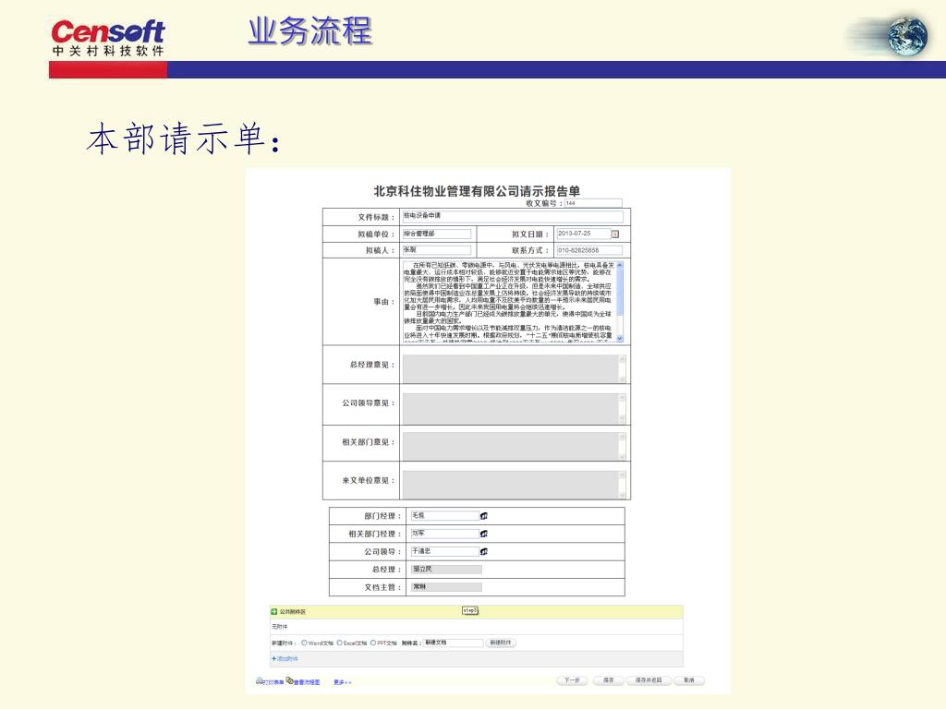Click the print form icon at bottom left
This screenshot has height=709, width=946.
click(260, 680)
